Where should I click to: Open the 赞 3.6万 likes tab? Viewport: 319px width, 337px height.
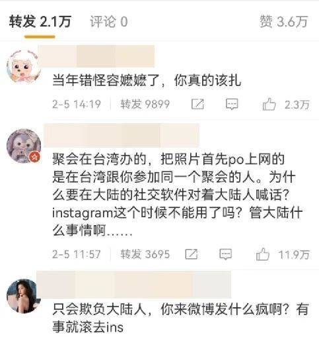[284, 22]
